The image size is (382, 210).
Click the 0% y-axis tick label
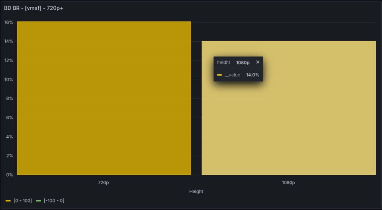(x=9, y=175)
